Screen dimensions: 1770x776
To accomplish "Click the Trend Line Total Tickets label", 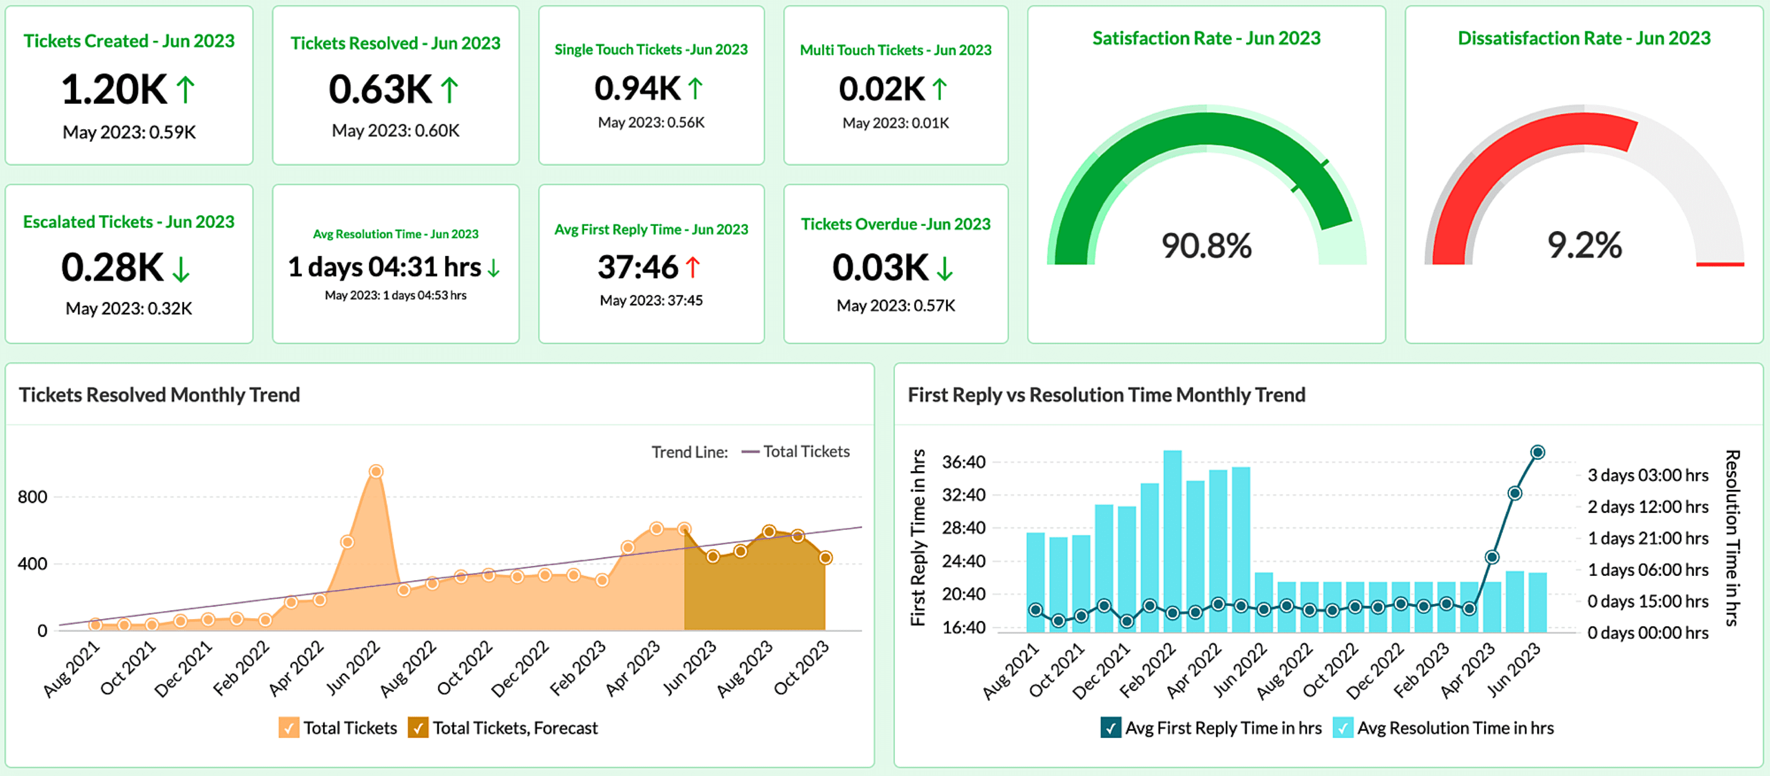I will click(809, 451).
